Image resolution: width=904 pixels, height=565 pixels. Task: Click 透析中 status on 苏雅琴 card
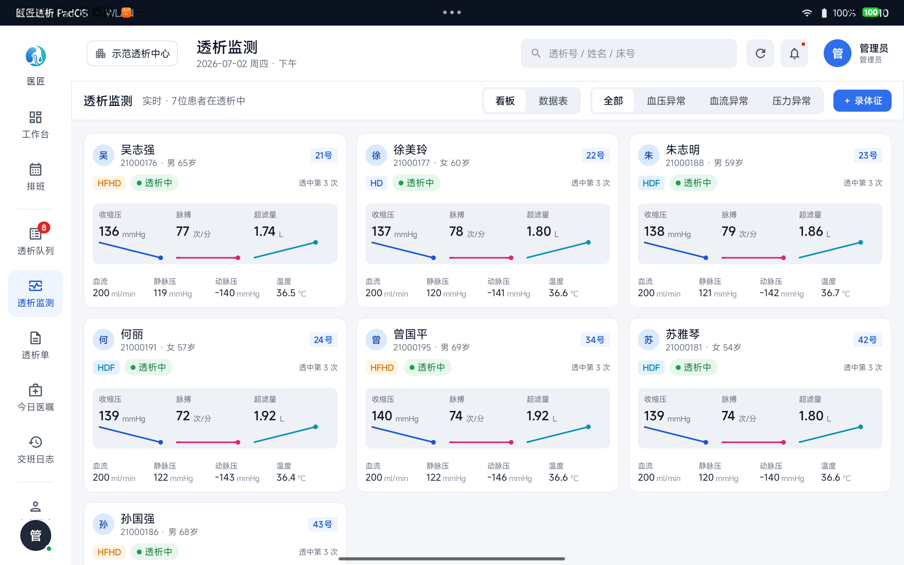[693, 367]
